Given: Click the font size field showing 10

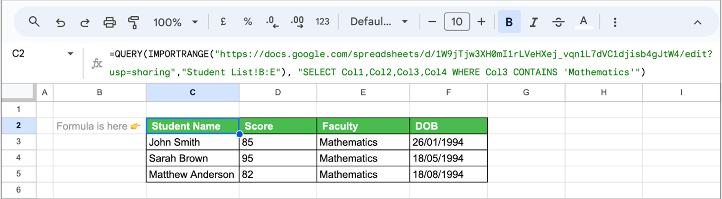Looking at the screenshot, I should tap(457, 22).
